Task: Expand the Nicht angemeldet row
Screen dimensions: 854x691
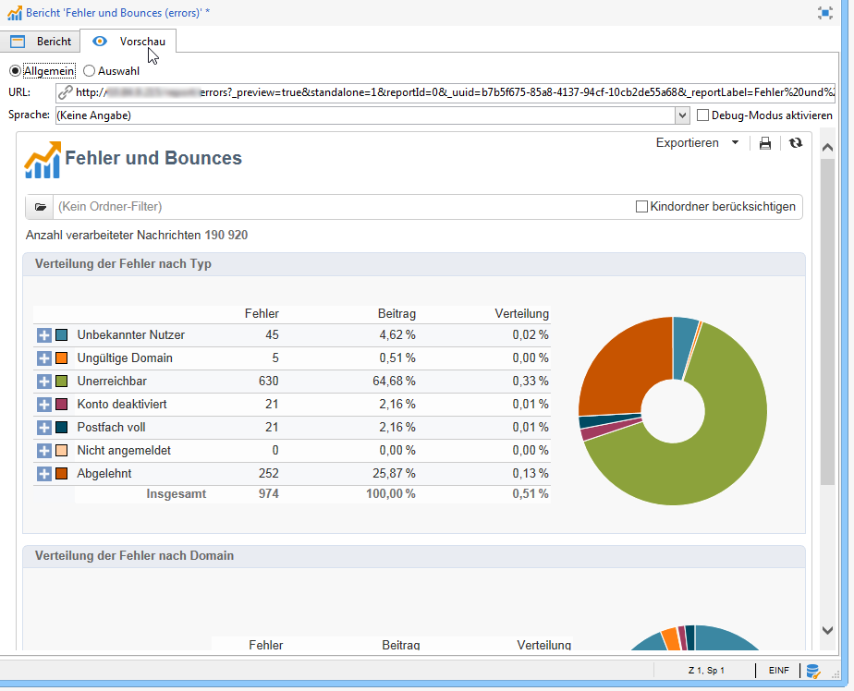Action: pos(44,451)
